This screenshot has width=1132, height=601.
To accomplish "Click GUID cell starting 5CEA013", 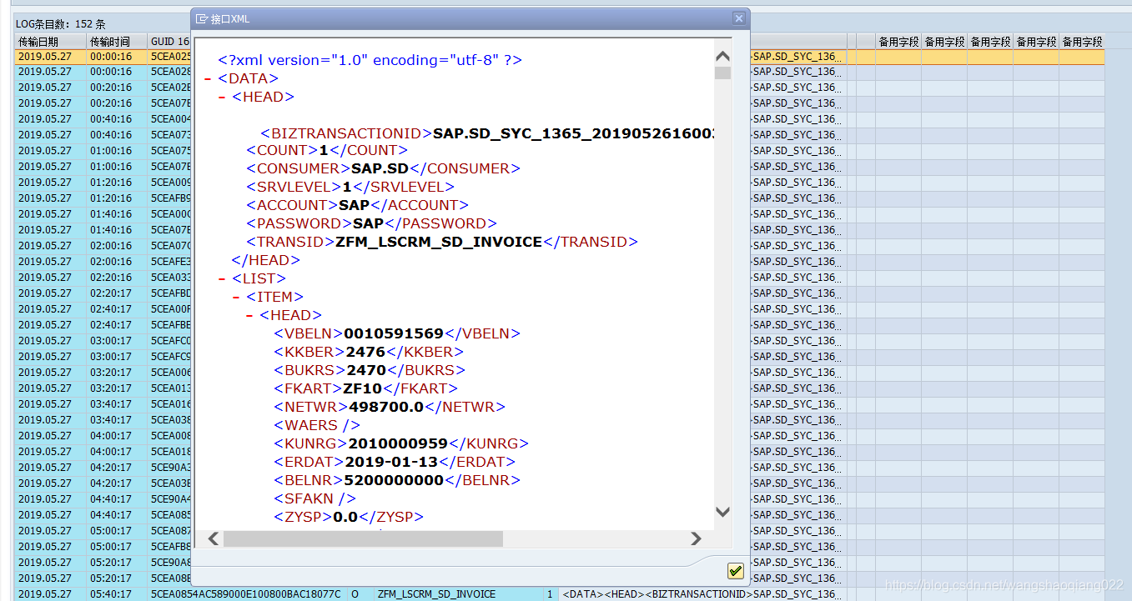I will point(170,388).
